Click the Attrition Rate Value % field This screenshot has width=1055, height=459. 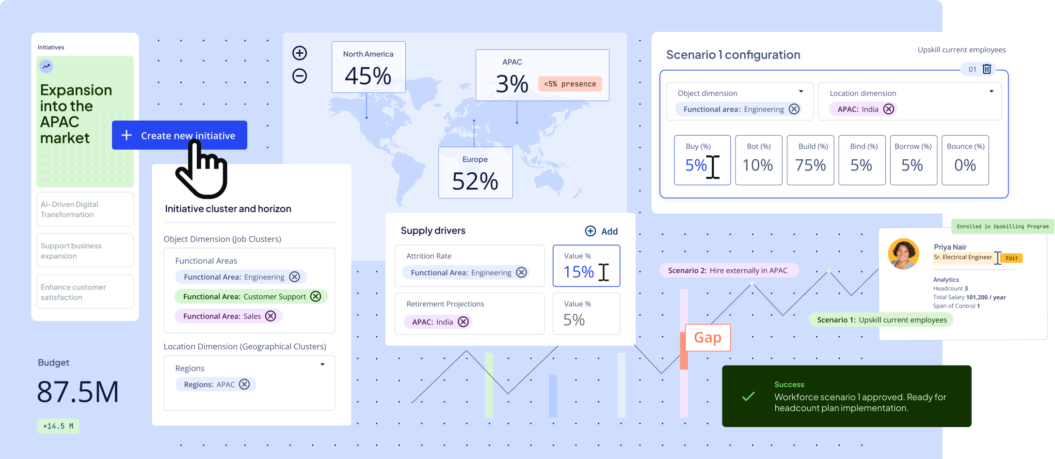click(586, 266)
